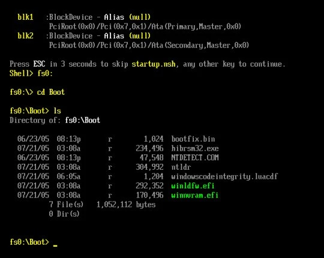The image size is (324, 258).
Task: Click the blinking cursor at fs0:\Boot> prompt
Action: [x=55, y=245]
